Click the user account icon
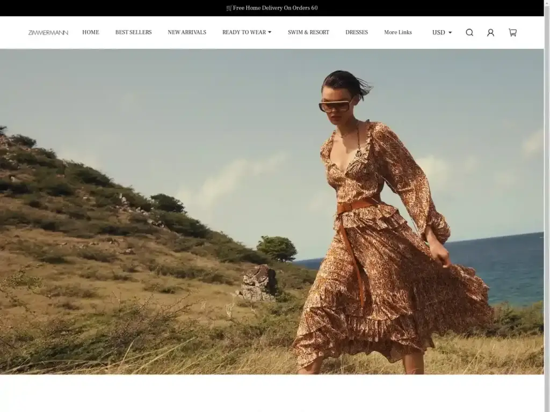Screen dimensions: 550x412 [490, 33]
